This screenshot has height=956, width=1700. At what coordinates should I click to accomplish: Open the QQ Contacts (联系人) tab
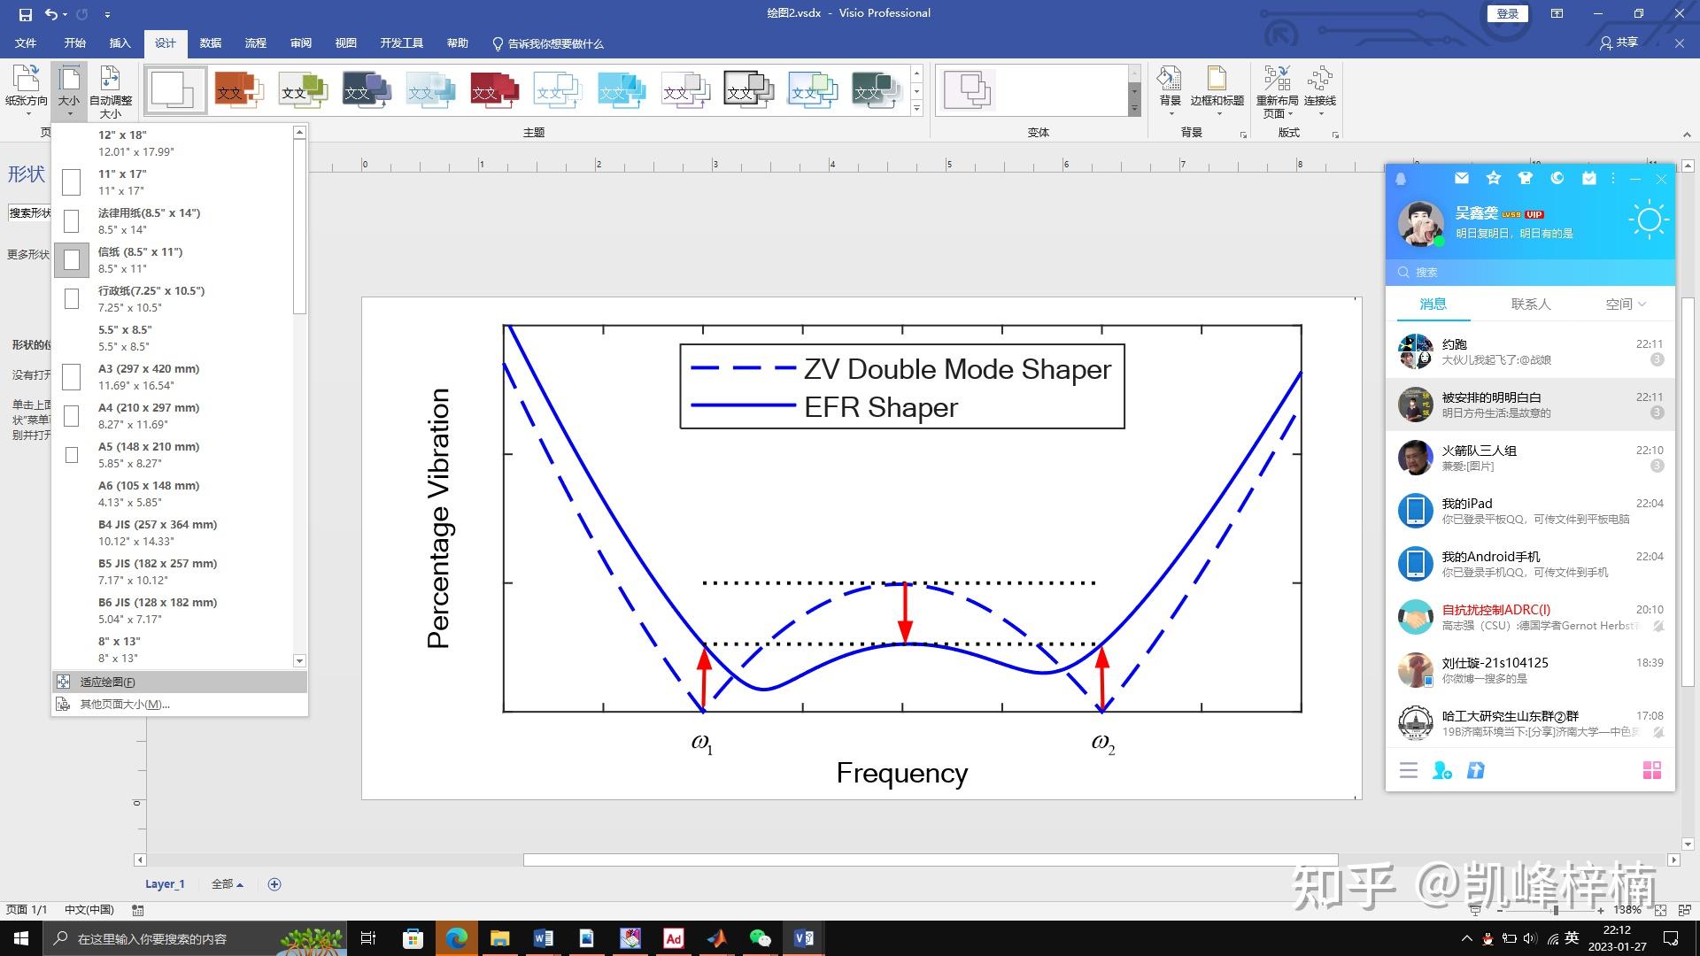click(1531, 304)
